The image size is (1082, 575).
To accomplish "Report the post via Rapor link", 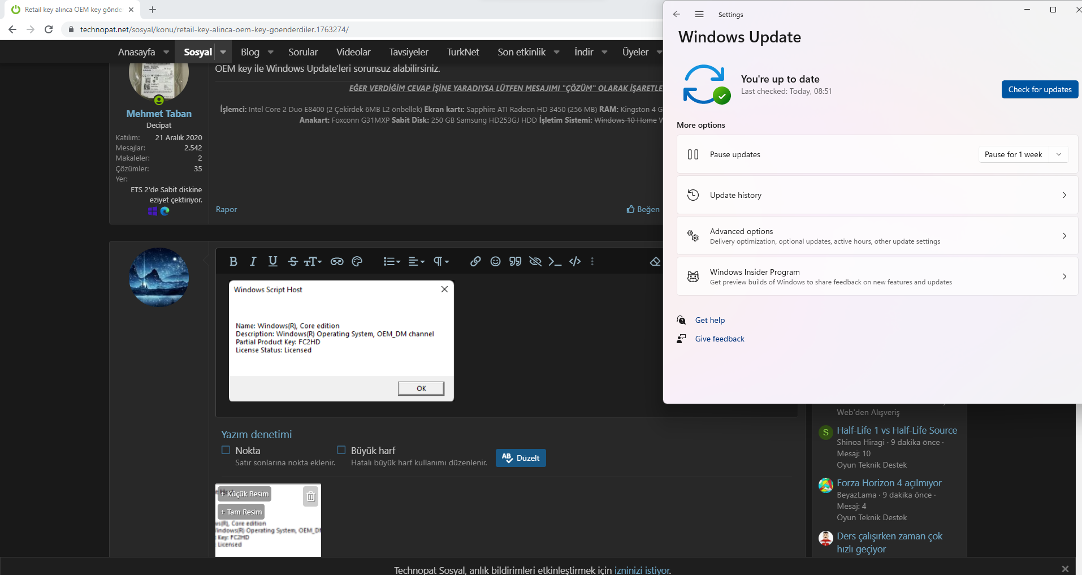I will 226,209.
